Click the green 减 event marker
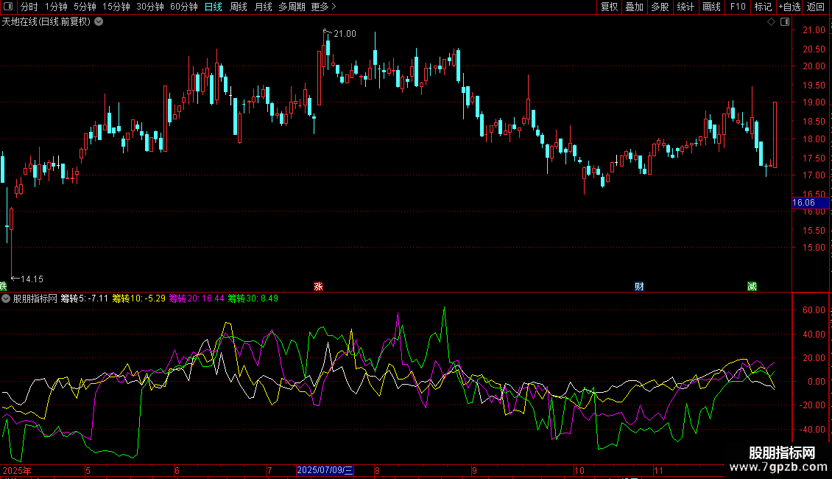The height and width of the screenshot is (479, 832). [x=752, y=286]
